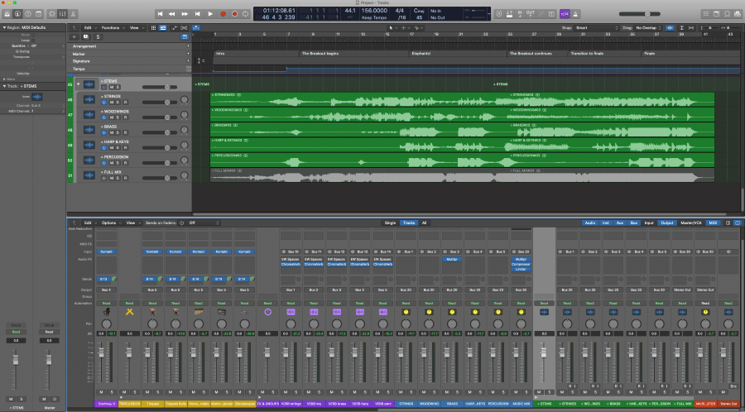
Task: Click the Forward transport button
Action: click(x=185, y=14)
